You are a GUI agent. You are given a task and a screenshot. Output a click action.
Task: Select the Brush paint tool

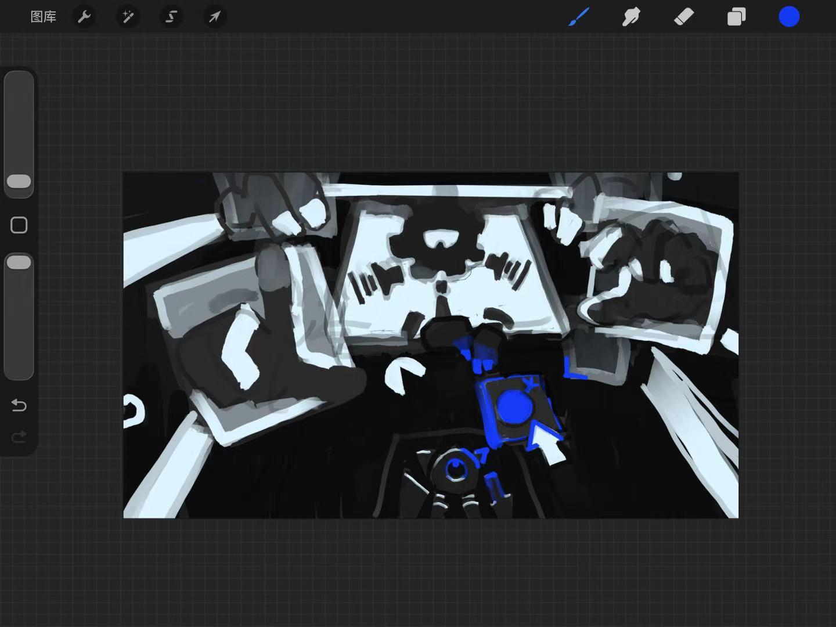tap(578, 17)
